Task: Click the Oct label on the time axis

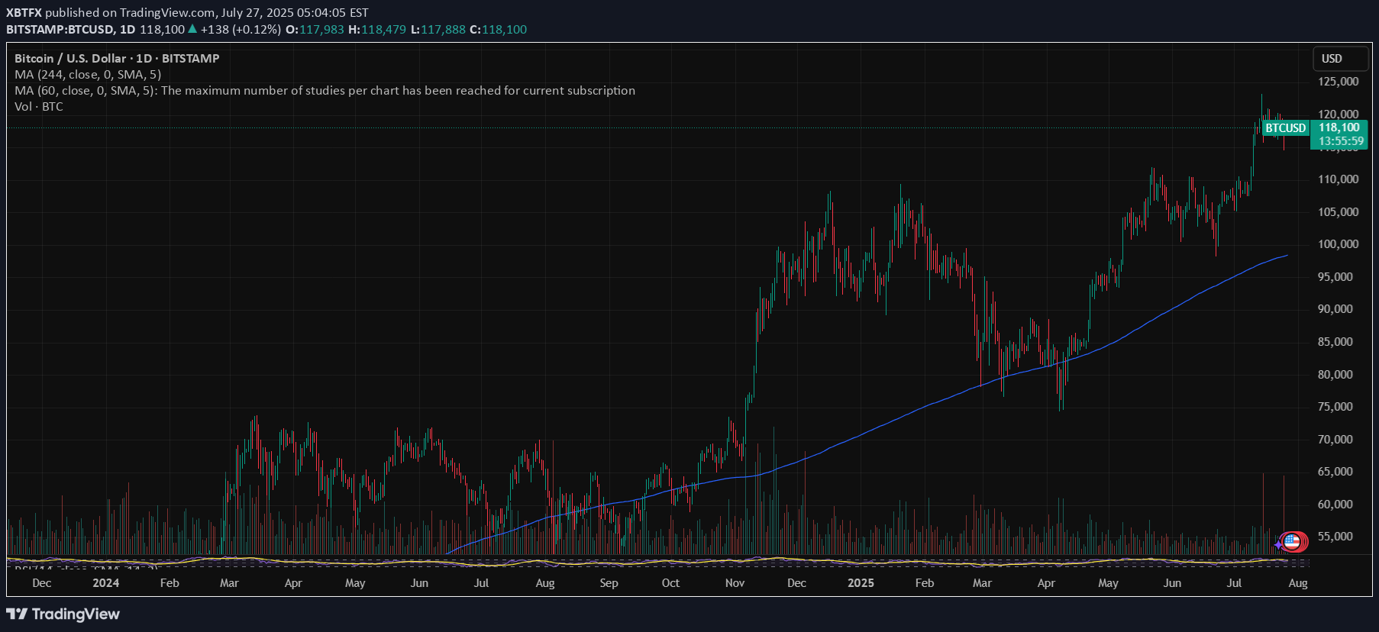Action: (670, 583)
